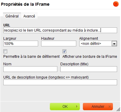Enable the scrollbar permission checkbox
Screen dimensions: 121x112
5,51
